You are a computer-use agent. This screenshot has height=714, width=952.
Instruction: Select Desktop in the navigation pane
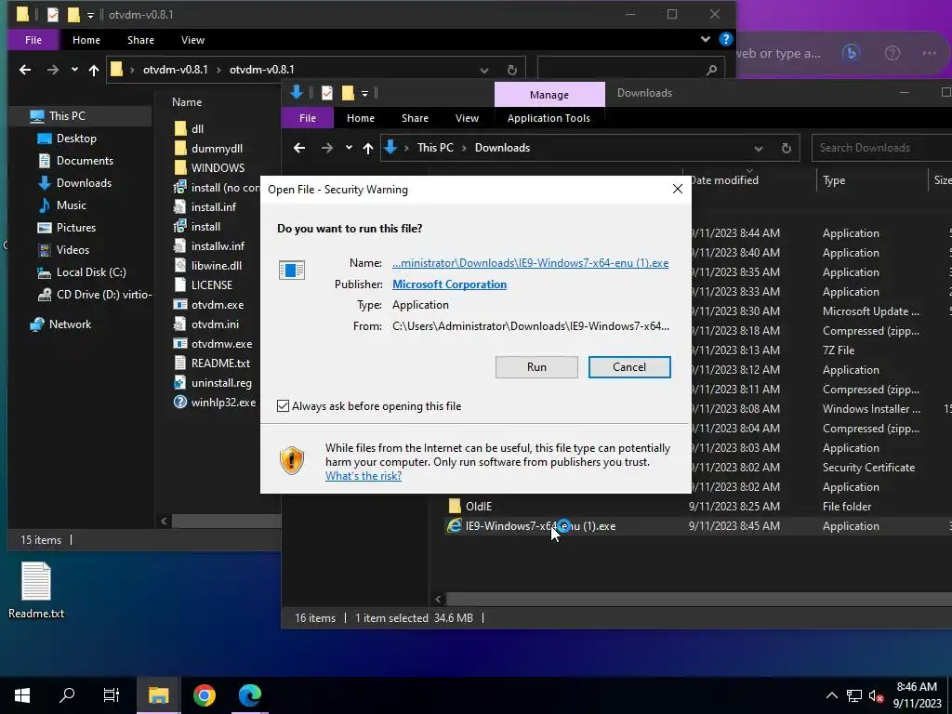click(x=76, y=139)
